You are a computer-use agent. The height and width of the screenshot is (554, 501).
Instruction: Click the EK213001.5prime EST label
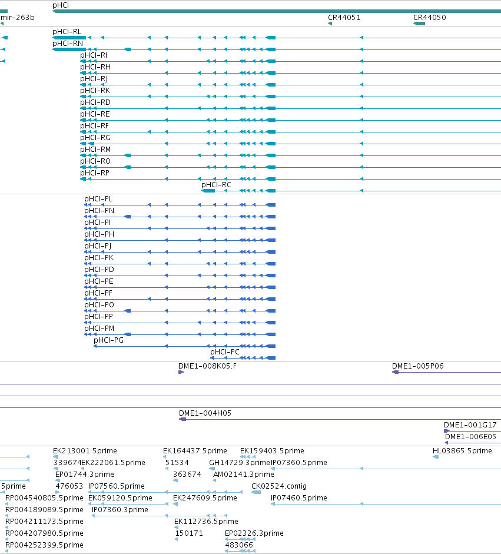85,451
